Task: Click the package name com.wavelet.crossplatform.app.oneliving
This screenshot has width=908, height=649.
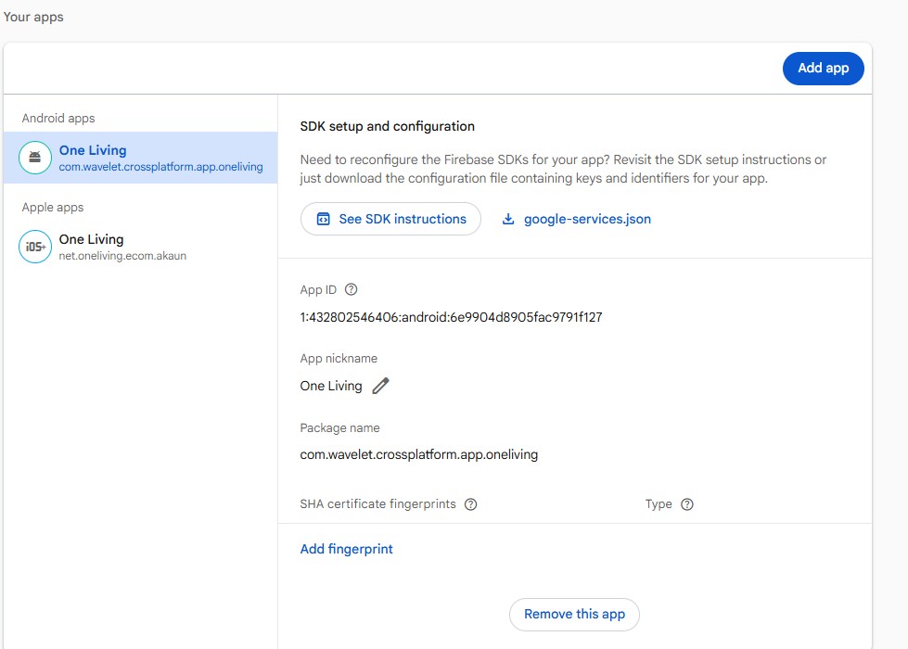Action: [x=418, y=455]
